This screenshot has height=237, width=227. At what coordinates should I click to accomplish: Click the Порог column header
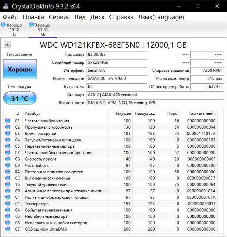pos(169,113)
